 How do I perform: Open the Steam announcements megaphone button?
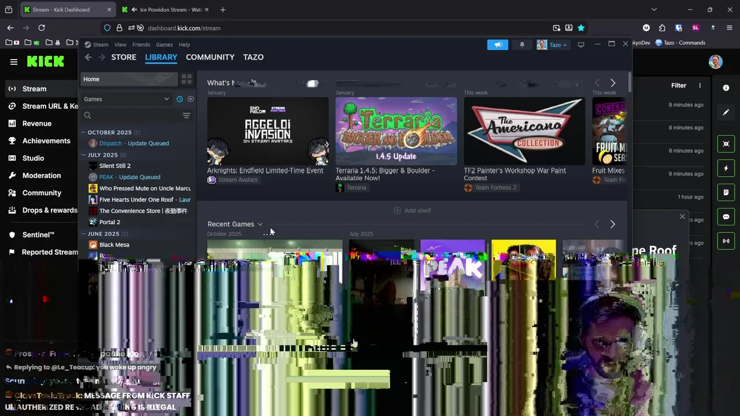(498, 44)
